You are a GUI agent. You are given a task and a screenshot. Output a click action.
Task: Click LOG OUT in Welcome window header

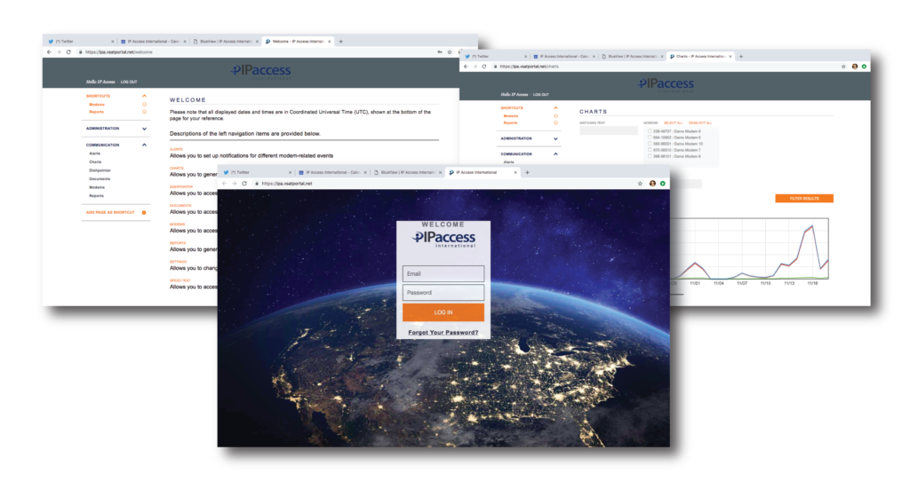[x=129, y=82]
